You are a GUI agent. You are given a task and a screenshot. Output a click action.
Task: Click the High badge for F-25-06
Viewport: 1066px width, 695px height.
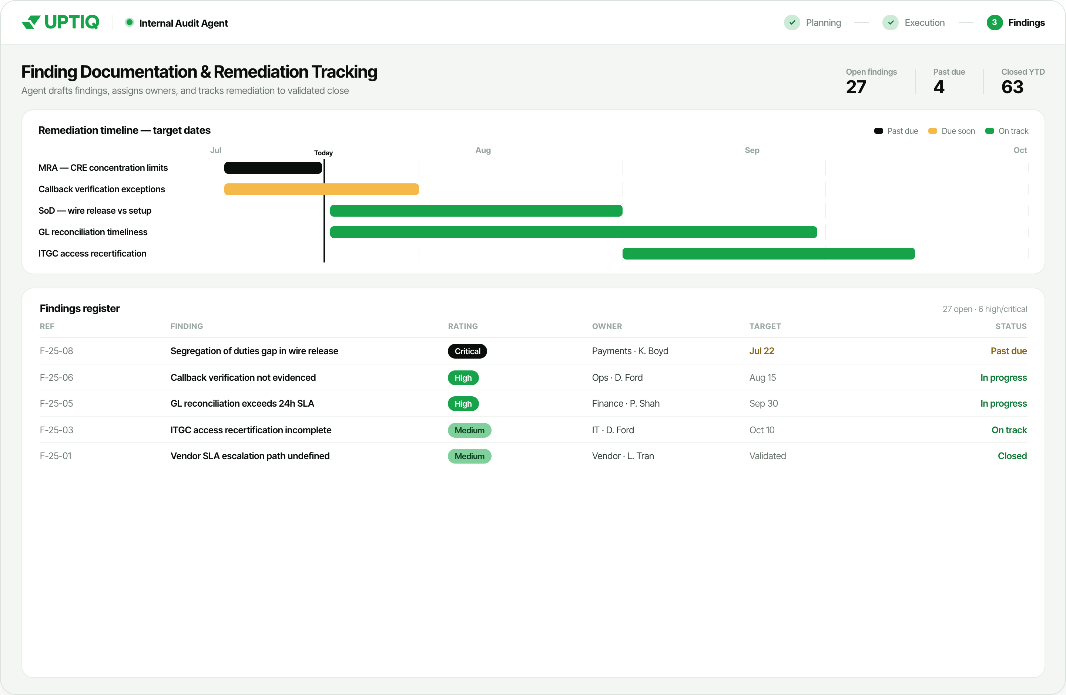[x=463, y=377]
